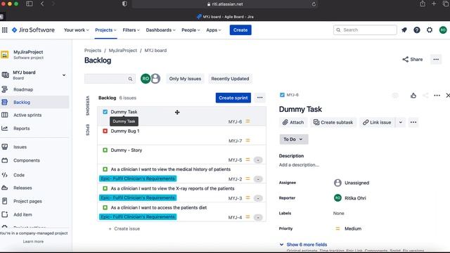Click the Jira Software logo

[33, 30]
